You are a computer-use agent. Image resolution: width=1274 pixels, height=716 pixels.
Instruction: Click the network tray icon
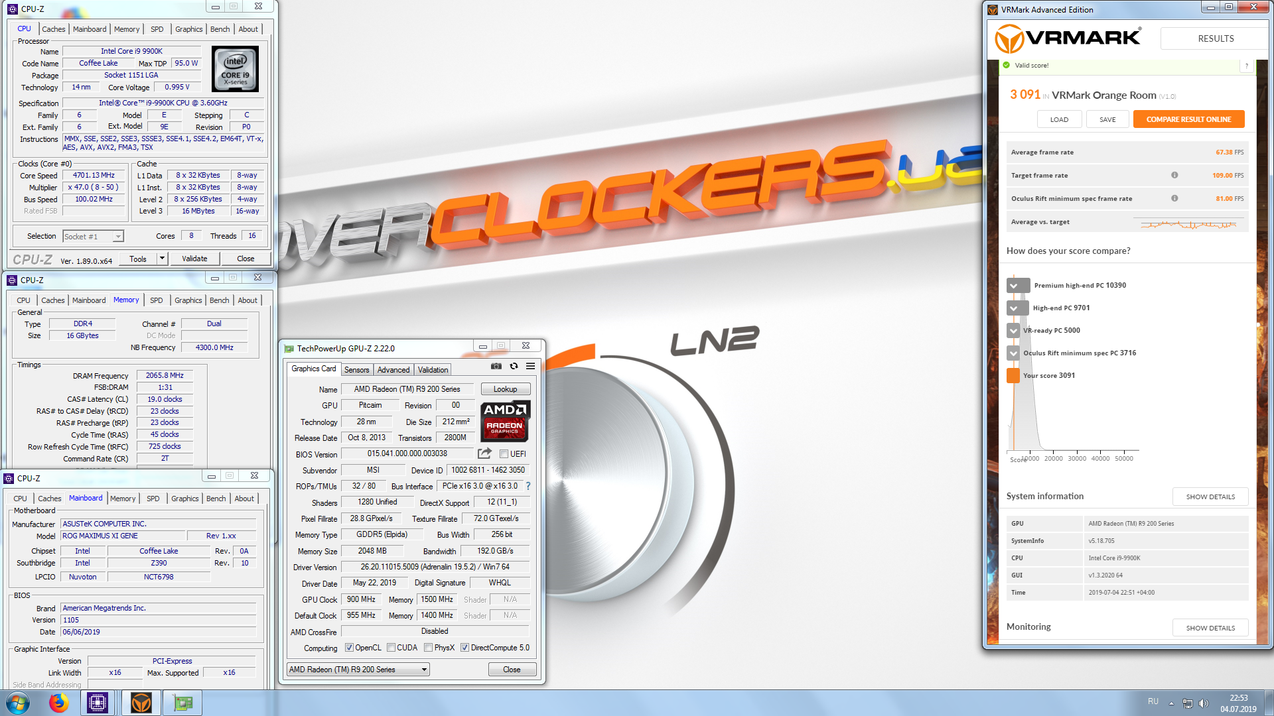(1188, 703)
